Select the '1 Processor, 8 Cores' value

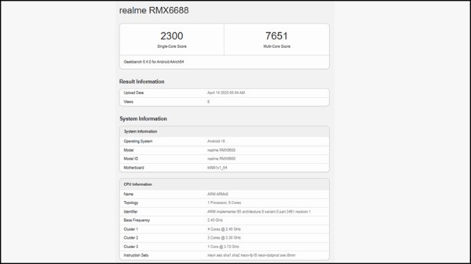coord(224,203)
